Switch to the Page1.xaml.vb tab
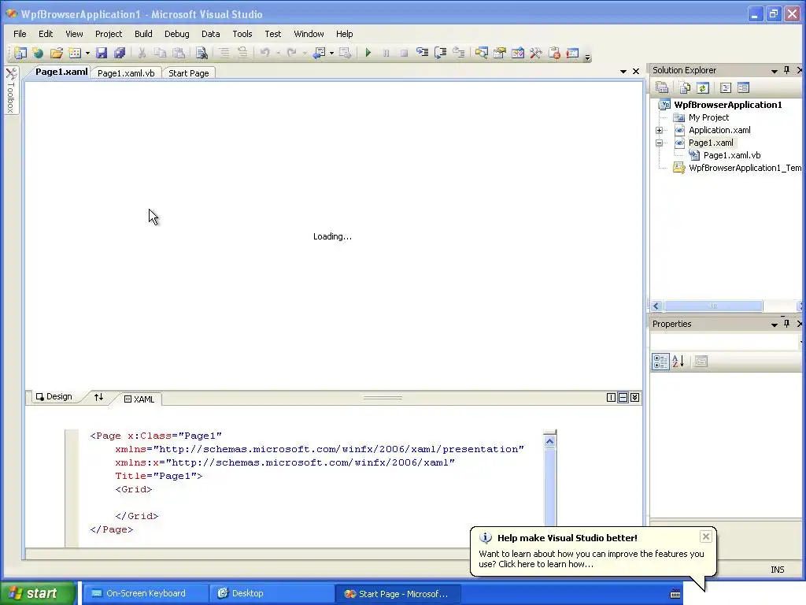This screenshot has width=806, height=605. click(126, 73)
